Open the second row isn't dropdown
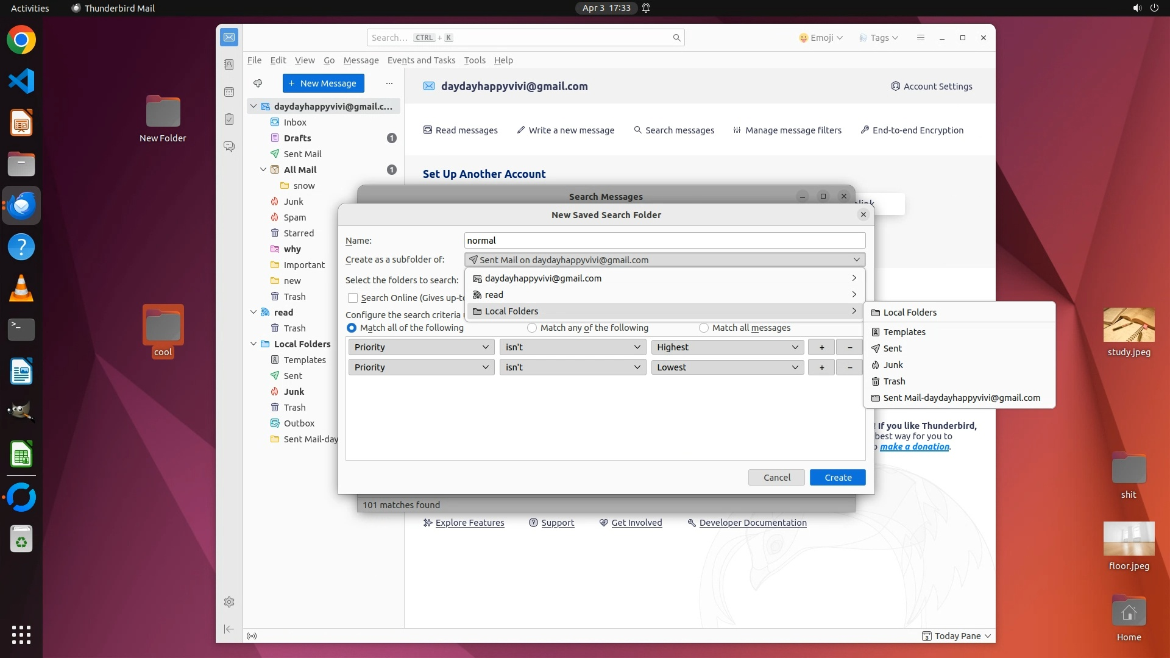Image resolution: width=1170 pixels, height=658 pixels. [572, 367]
